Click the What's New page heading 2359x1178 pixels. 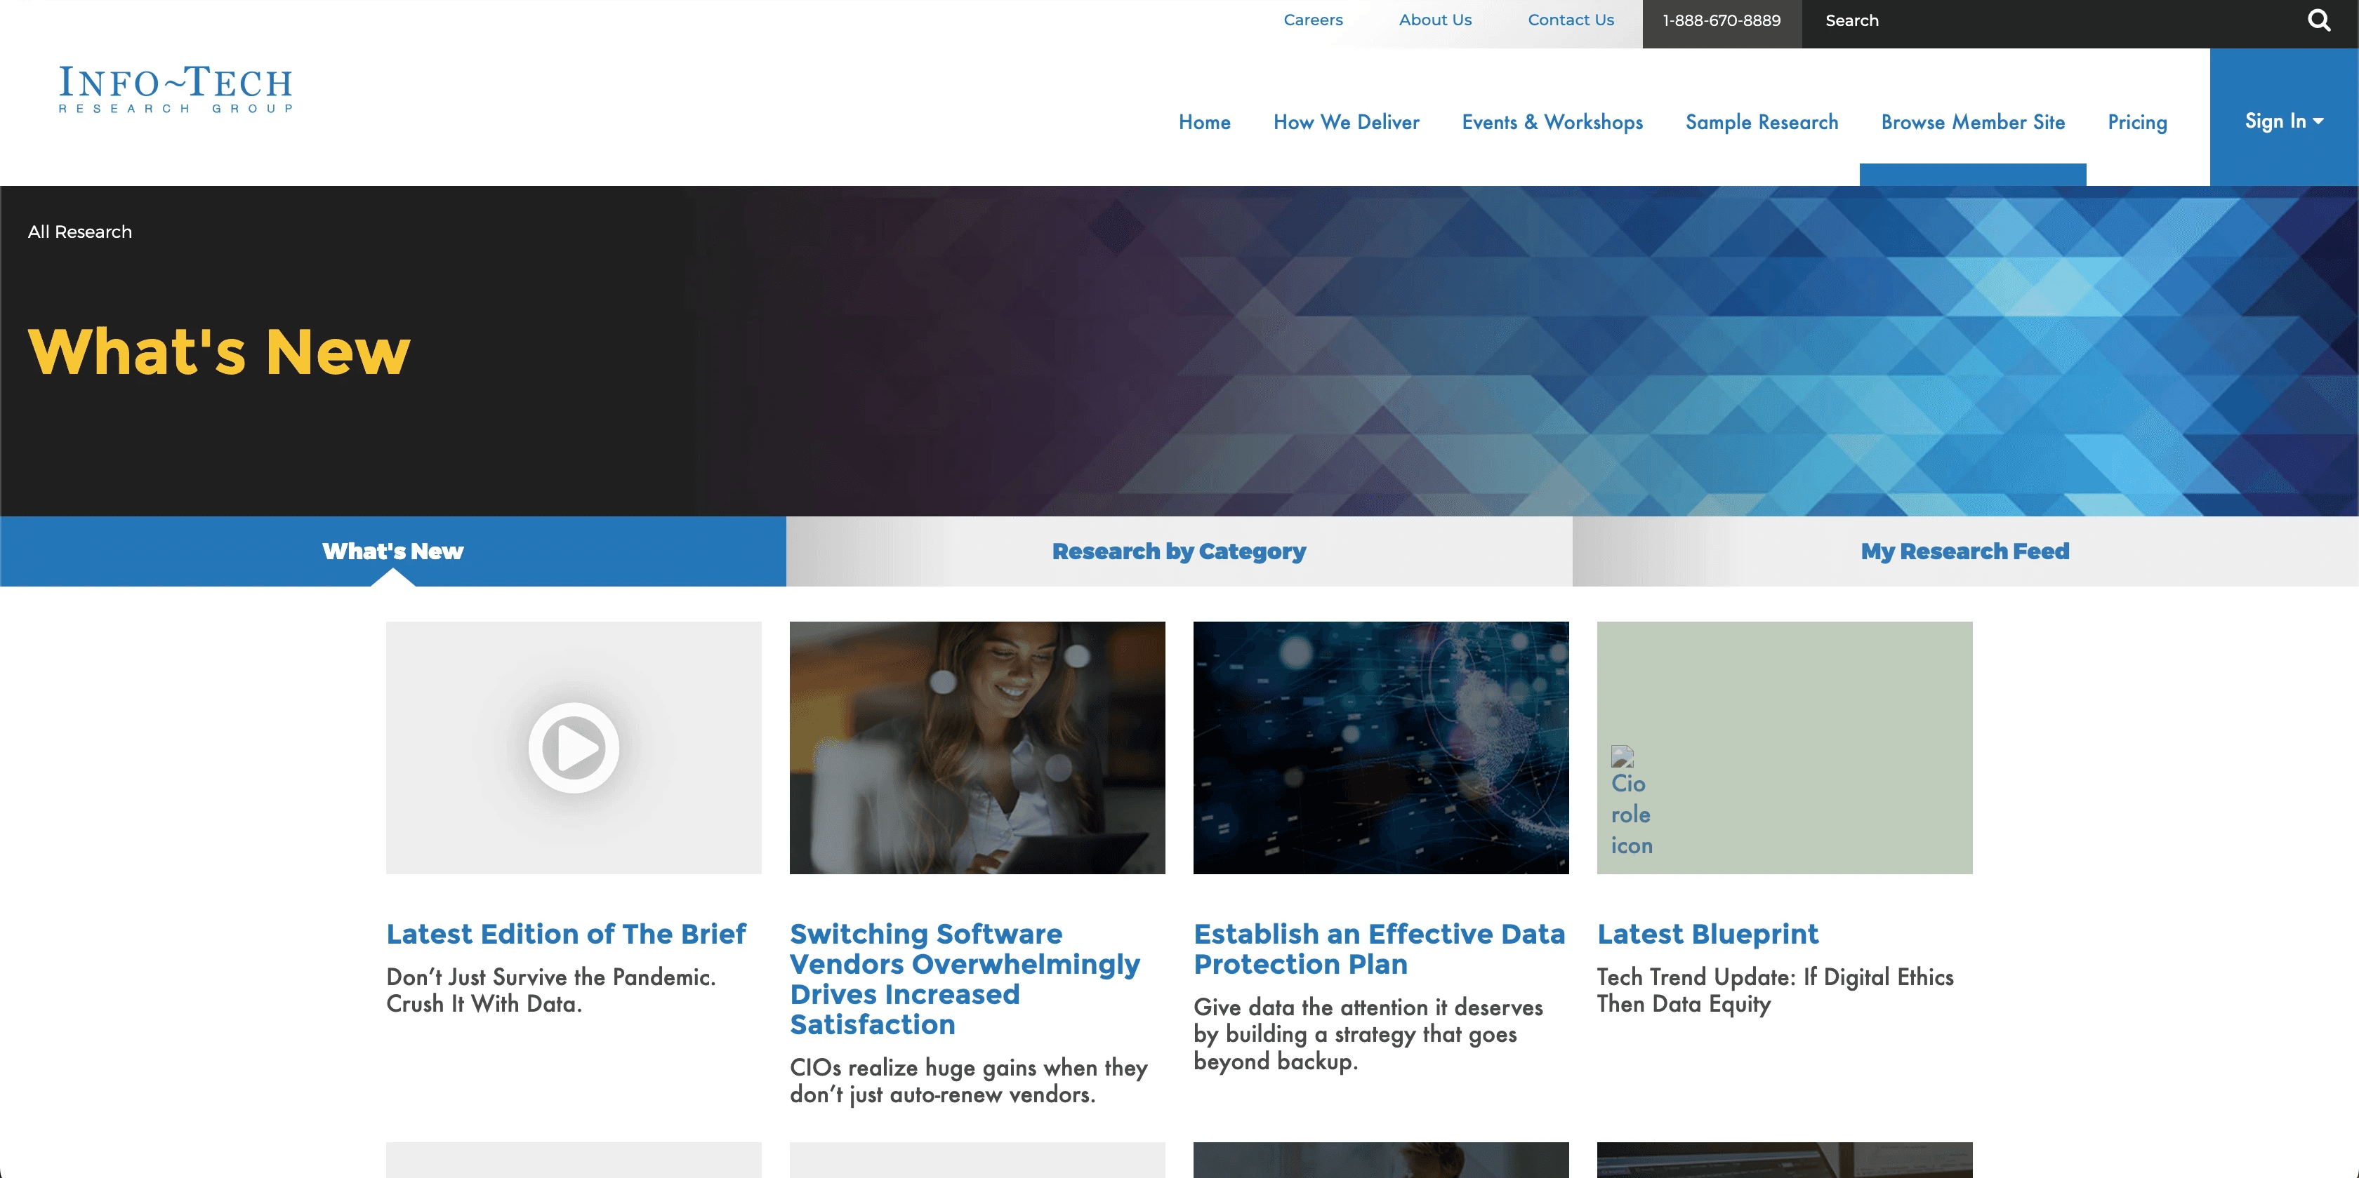point(219,352)
